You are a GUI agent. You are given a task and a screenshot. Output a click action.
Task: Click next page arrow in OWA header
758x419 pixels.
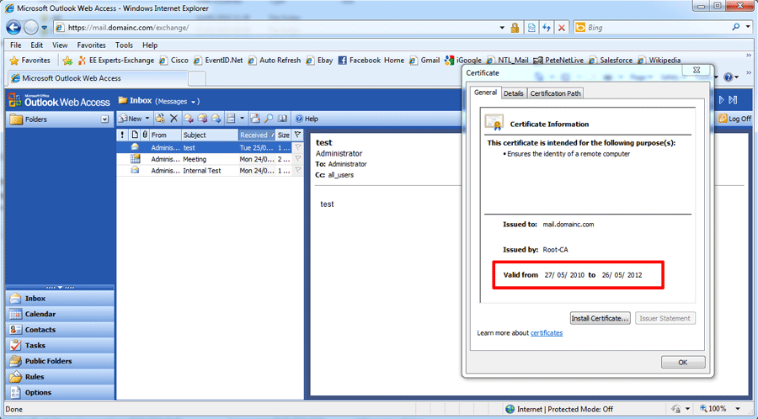[721, 100]
